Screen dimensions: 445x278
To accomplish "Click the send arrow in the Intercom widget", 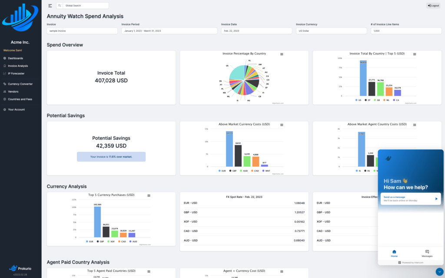I will click(436, 199).
